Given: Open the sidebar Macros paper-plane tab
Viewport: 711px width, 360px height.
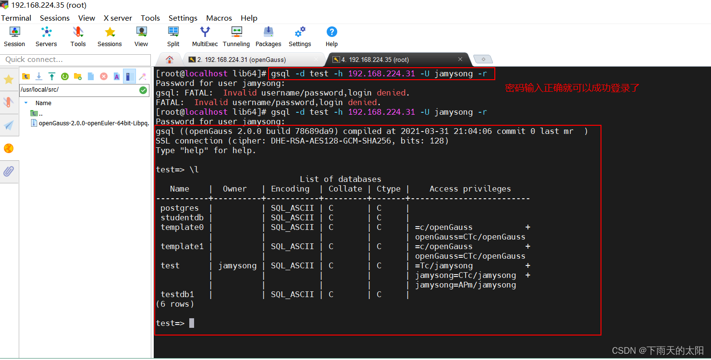Looking at the screenshot, I should coord(9,125).
